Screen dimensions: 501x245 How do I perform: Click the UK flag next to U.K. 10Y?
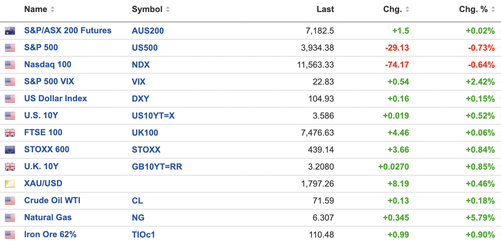pyautogui.click(x=10, y=167)
